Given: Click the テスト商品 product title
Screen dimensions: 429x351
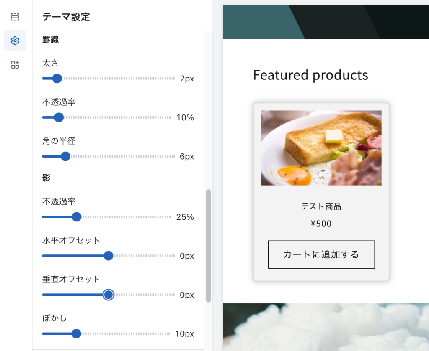Looking at the screenshot, I should pyautogui.click(x=321, y=206).
